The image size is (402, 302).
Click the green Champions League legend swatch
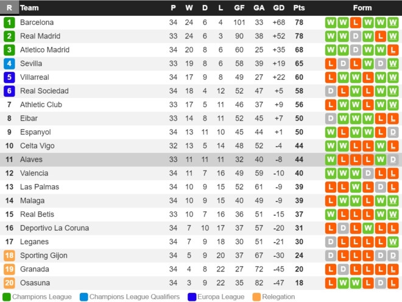point(6,297)
